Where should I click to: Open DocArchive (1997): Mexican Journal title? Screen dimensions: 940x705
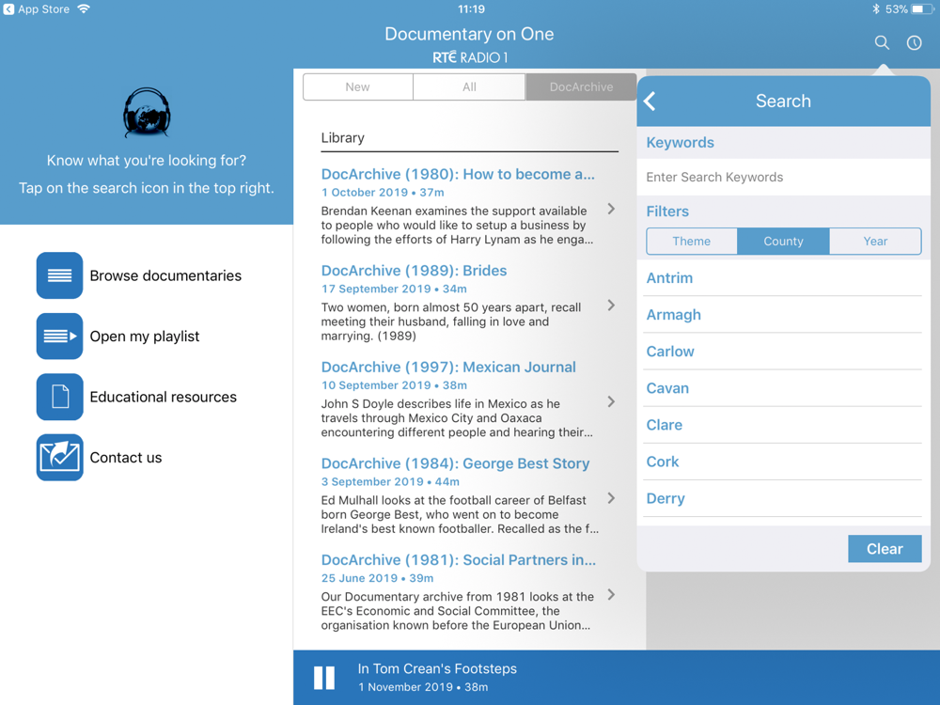448,367
